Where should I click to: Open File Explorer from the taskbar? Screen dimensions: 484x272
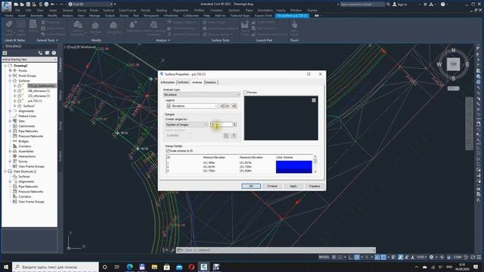pyautogui.click(x=154, y=267)
